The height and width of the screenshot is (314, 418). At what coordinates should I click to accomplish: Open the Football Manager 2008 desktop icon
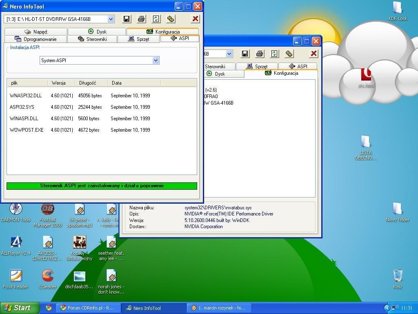(x=47, y=215)
